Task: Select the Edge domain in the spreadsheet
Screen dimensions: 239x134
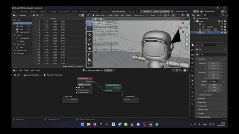Action: tap(22, 26)
